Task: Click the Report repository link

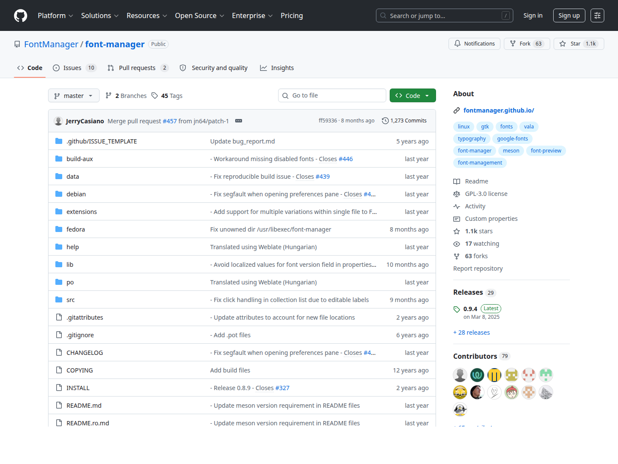Action: (x=478, y=269)
